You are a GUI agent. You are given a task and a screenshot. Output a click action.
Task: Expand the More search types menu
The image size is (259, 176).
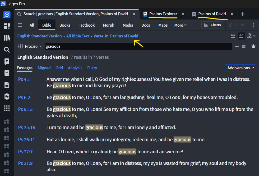coord(180,25)
